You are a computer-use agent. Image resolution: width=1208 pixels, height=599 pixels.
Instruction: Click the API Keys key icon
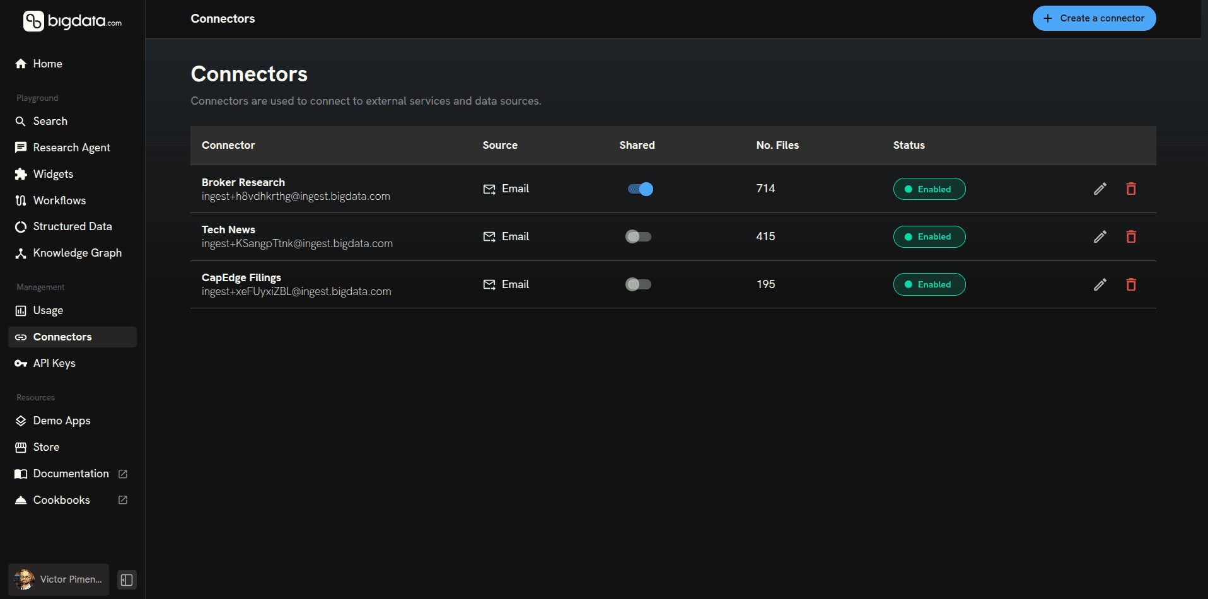(x=21, y=363)
